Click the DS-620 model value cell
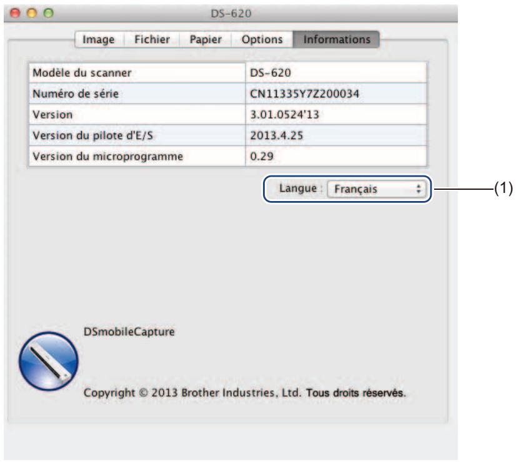 pos(336,72)
